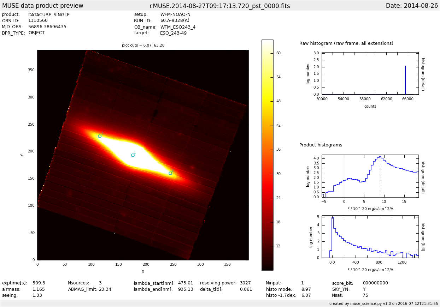Click the full histogram x tick '1200'
The image size is (440, 307).
point(402,263)
